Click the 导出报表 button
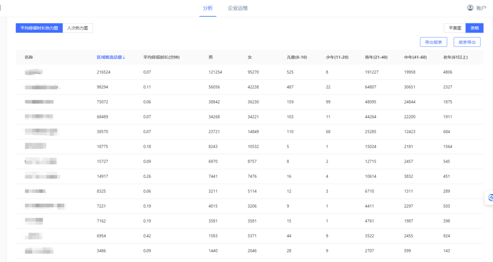The height and width of the screenshot is (262, 493). tap(433, 42)
